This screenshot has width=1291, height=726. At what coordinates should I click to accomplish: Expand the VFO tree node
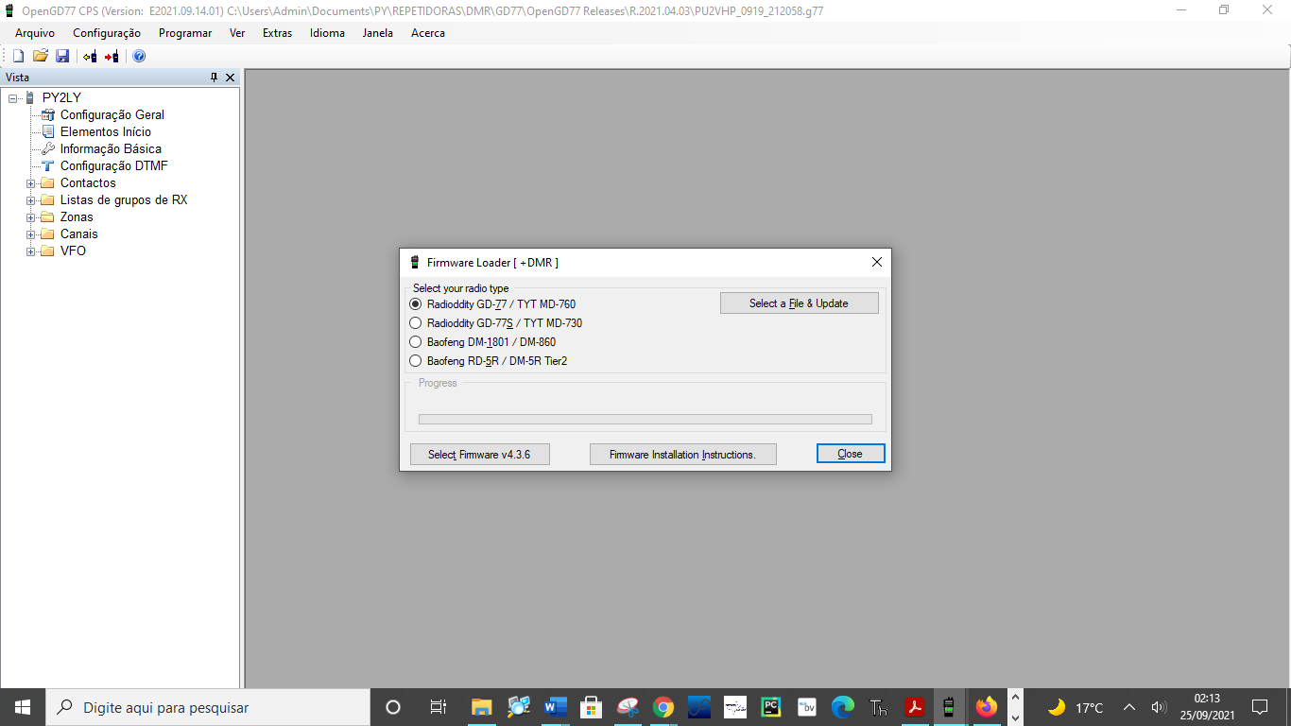pyautogui.click(x=31, y=251)
